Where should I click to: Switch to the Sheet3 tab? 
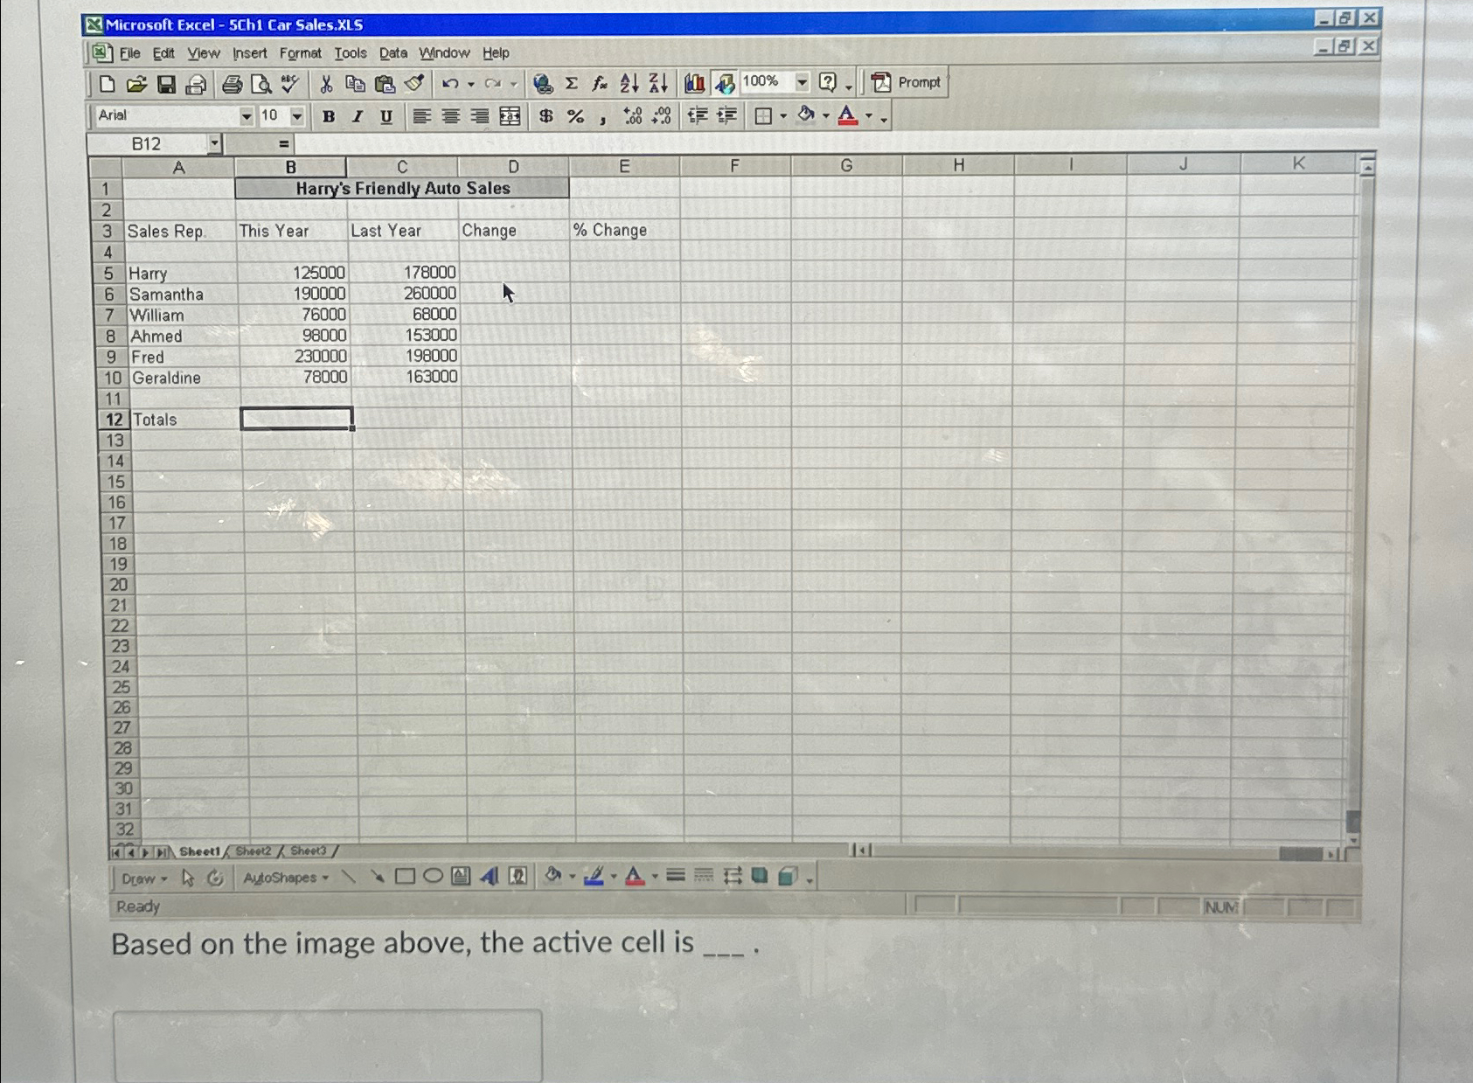[308, 850]
